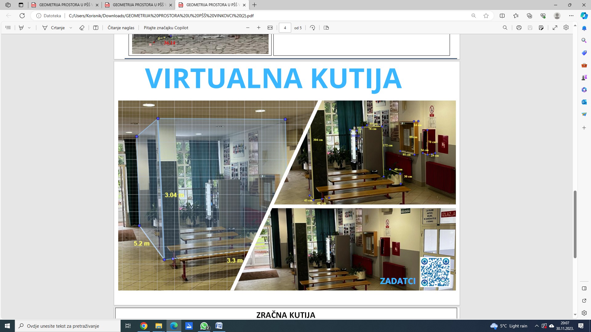Screen dimensions: 591x332
Task: Click the ZADATCI QR code
Action: click(x=435, y=272)
